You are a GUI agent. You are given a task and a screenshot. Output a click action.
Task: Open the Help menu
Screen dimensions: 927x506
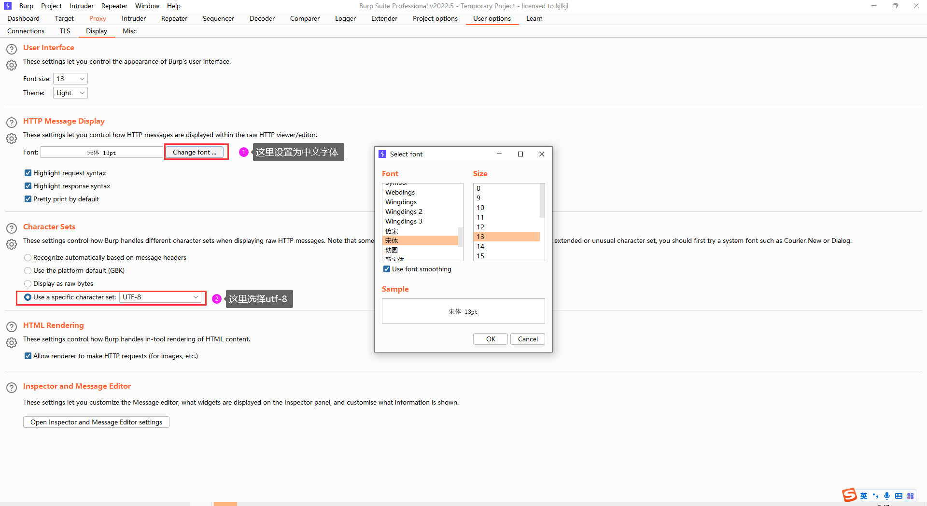pyautogui.click(x=174, y=6)
